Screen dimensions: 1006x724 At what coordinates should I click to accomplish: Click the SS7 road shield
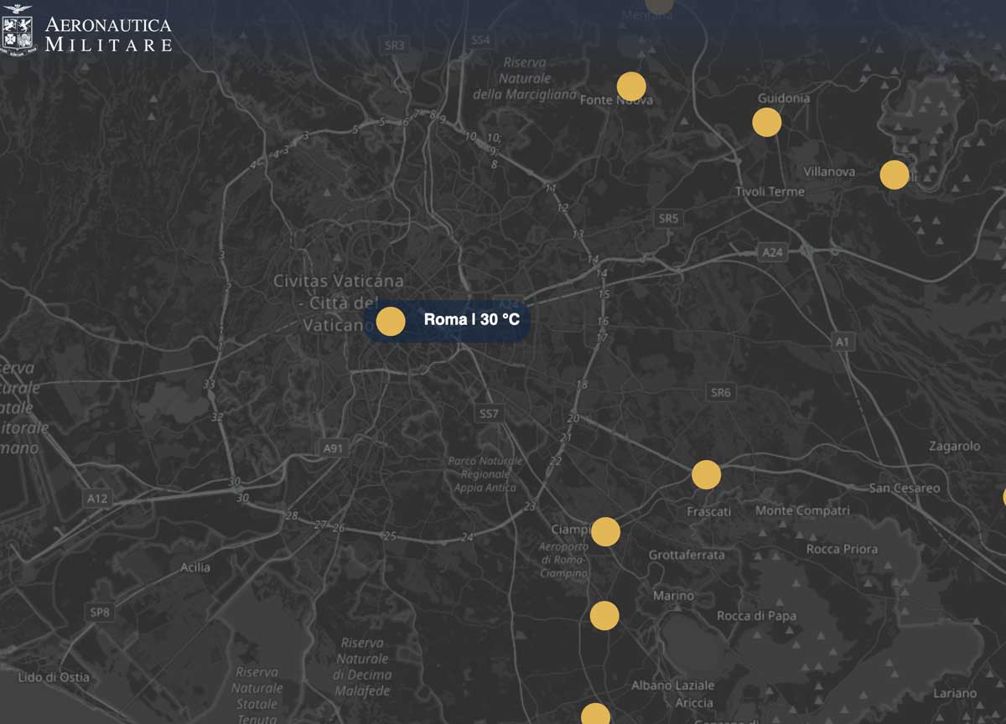click(x=489, y=414)
